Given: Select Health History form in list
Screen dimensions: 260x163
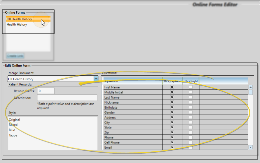Looking at the screenshot, I should point(17,25).
